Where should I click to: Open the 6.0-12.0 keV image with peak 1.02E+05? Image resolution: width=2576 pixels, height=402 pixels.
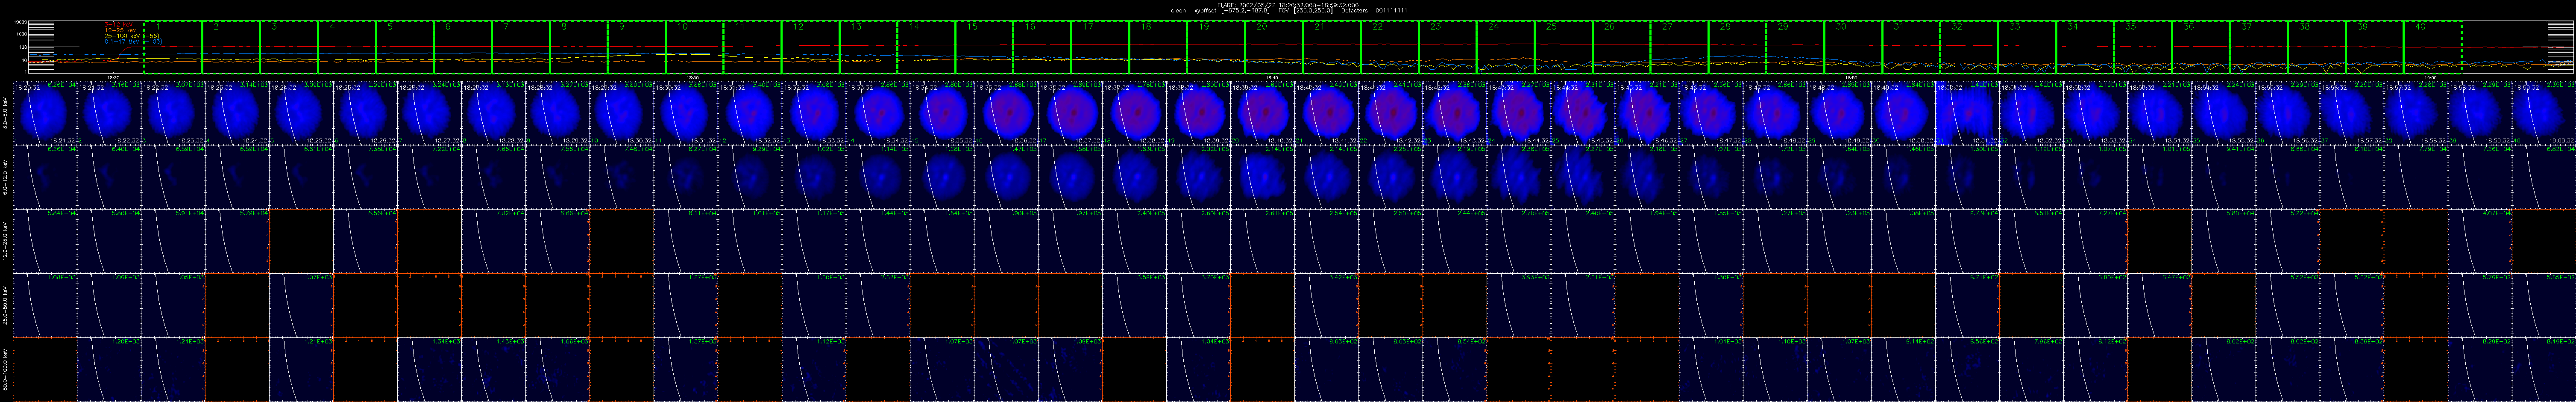click(814, 177)
